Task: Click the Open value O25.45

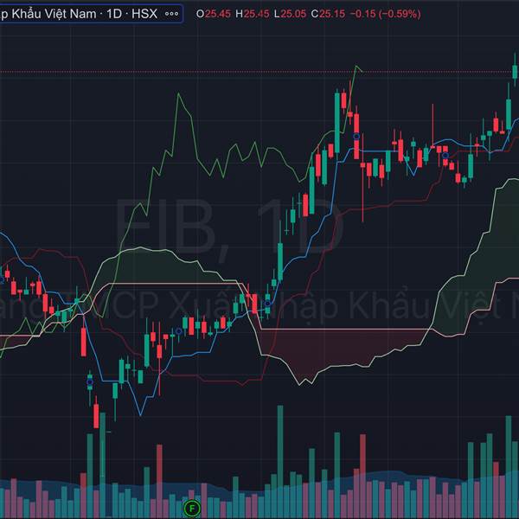Action: [x=214, y=14]
